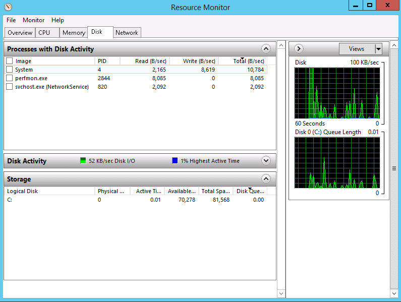The width and height of the screenshot is (401, 302).
Task: Close the Resource Monitor window
Action: [x=387, y=6]
